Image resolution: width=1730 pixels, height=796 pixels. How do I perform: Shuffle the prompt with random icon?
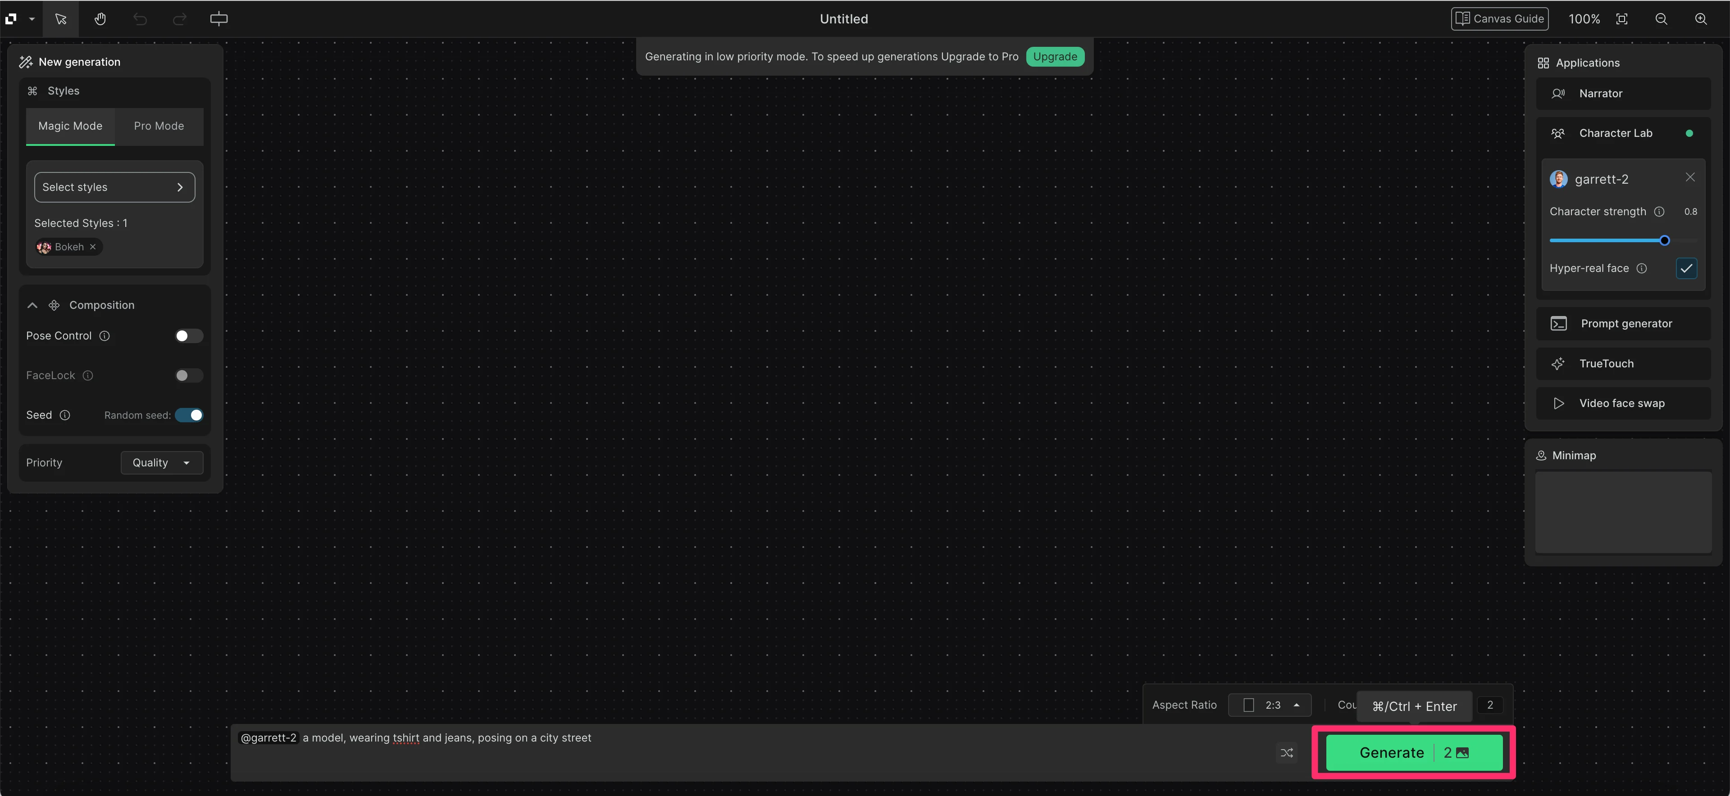point(1287,753)
